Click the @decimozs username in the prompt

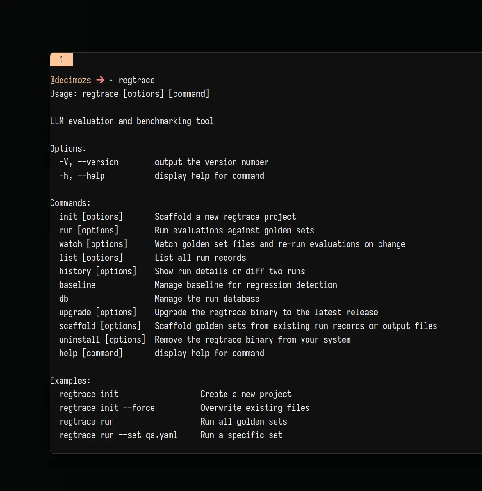[71, 81]
